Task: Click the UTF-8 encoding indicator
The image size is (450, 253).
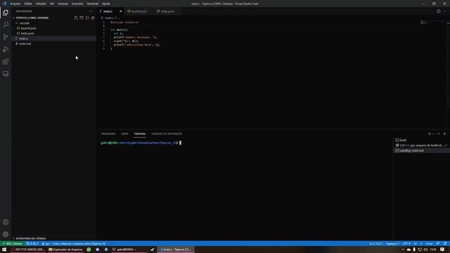Action: tap(406, 244)
